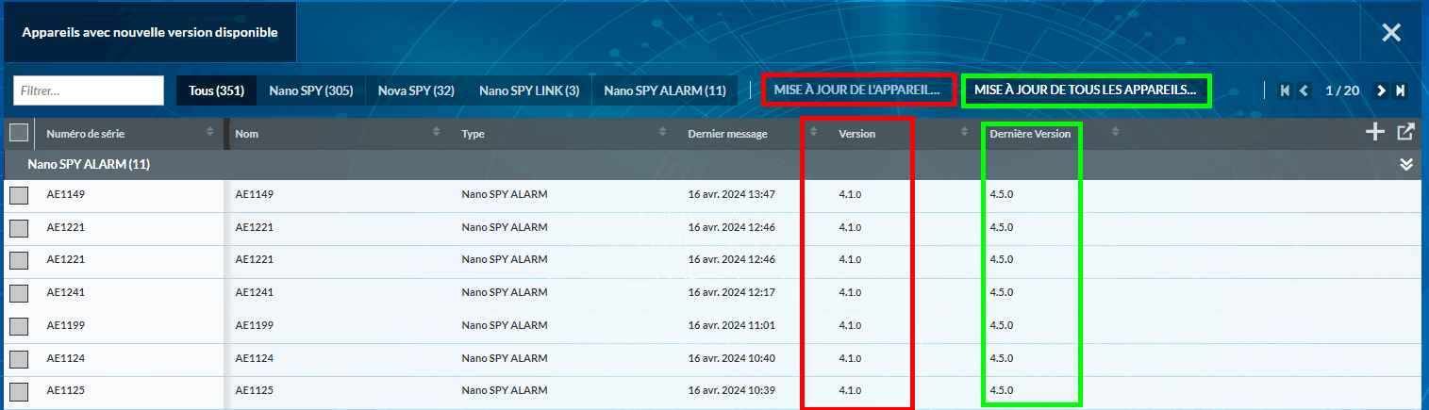Focus the Filtrer search field
1429x410 pixels.
pyautogui.click(x=89, y=90)
